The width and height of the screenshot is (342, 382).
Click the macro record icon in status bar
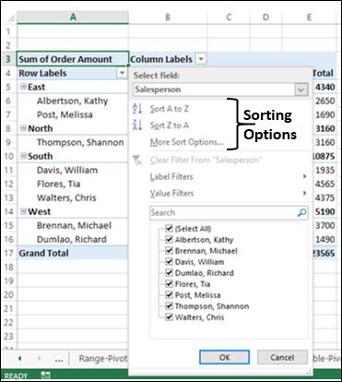click(45, 376)
